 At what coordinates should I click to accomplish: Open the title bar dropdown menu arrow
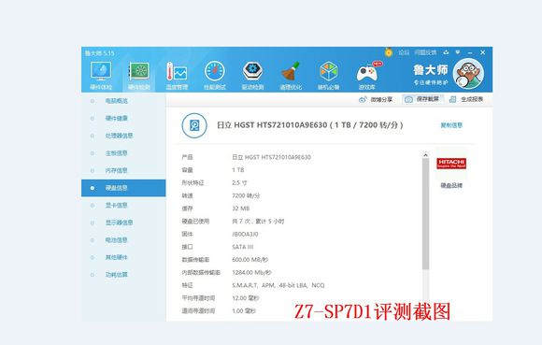458,52
